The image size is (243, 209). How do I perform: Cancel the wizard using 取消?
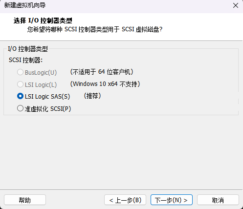[218, 200]
